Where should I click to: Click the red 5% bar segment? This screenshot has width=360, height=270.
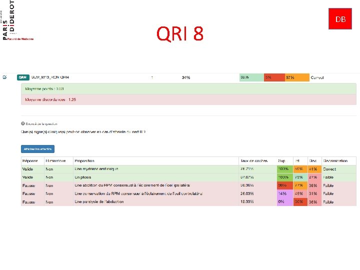point(274,77)
